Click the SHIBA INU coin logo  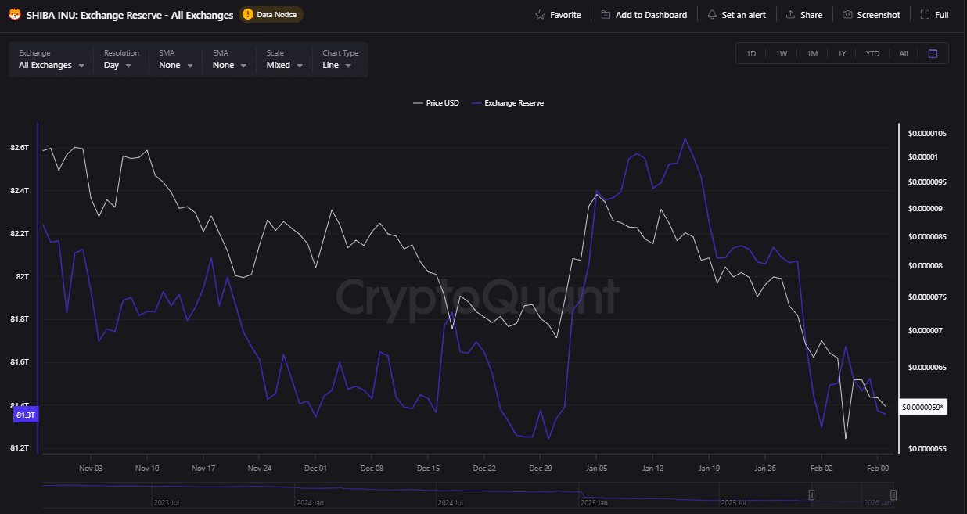13,14
